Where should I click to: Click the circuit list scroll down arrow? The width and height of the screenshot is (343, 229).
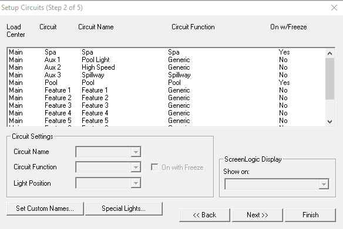[x=330, y=121]
